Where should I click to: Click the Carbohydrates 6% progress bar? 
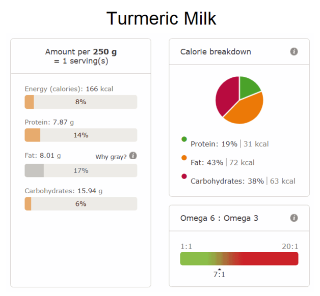click(x=81, y=204)
